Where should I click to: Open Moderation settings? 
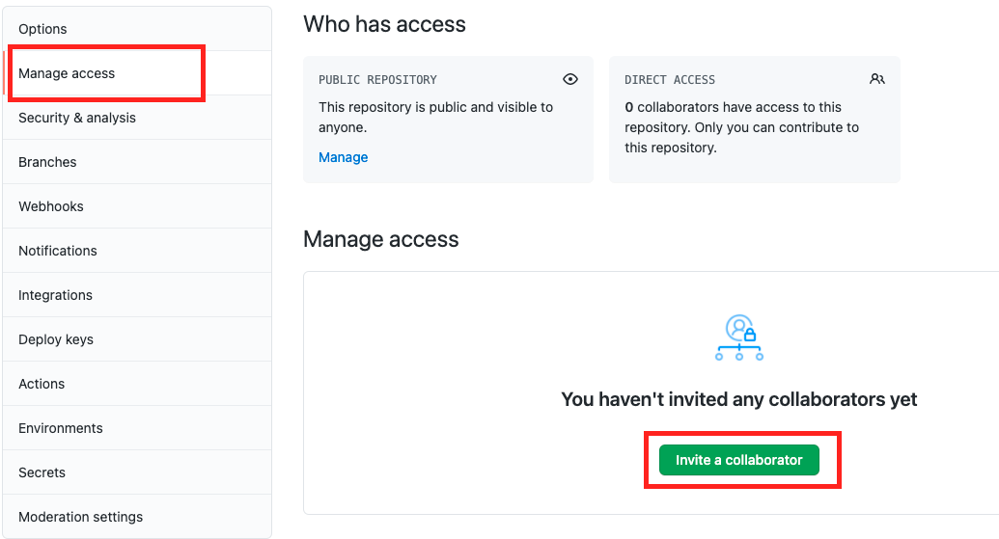pos(137,517)
